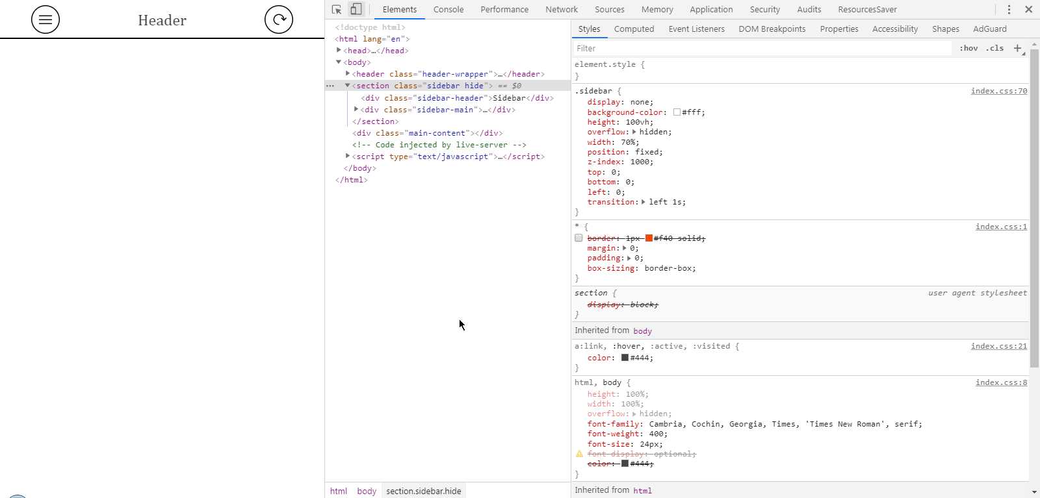Open the Properties pane
The width and height of the screenshot is (1040, 498).
pos(839,29)
